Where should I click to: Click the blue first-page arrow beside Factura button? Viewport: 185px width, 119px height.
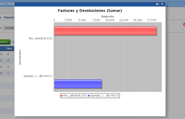point(13,42)
